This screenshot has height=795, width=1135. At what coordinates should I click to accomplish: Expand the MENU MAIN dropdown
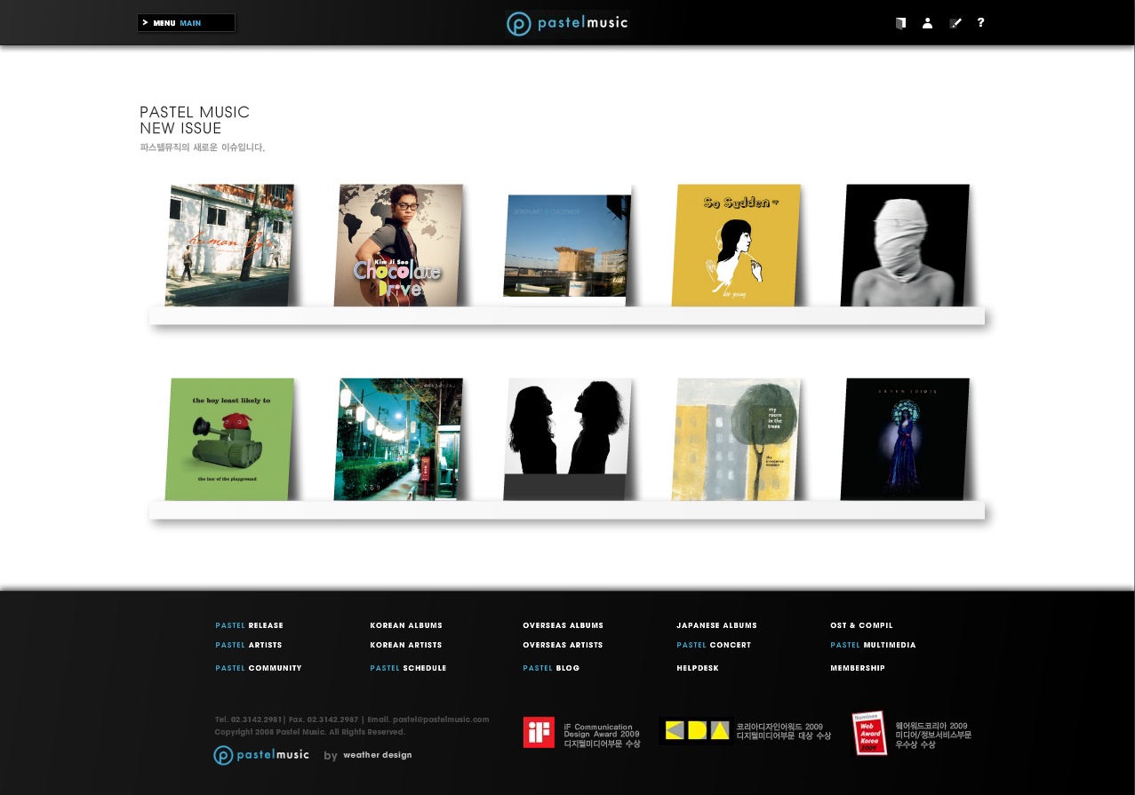point(186,23)
